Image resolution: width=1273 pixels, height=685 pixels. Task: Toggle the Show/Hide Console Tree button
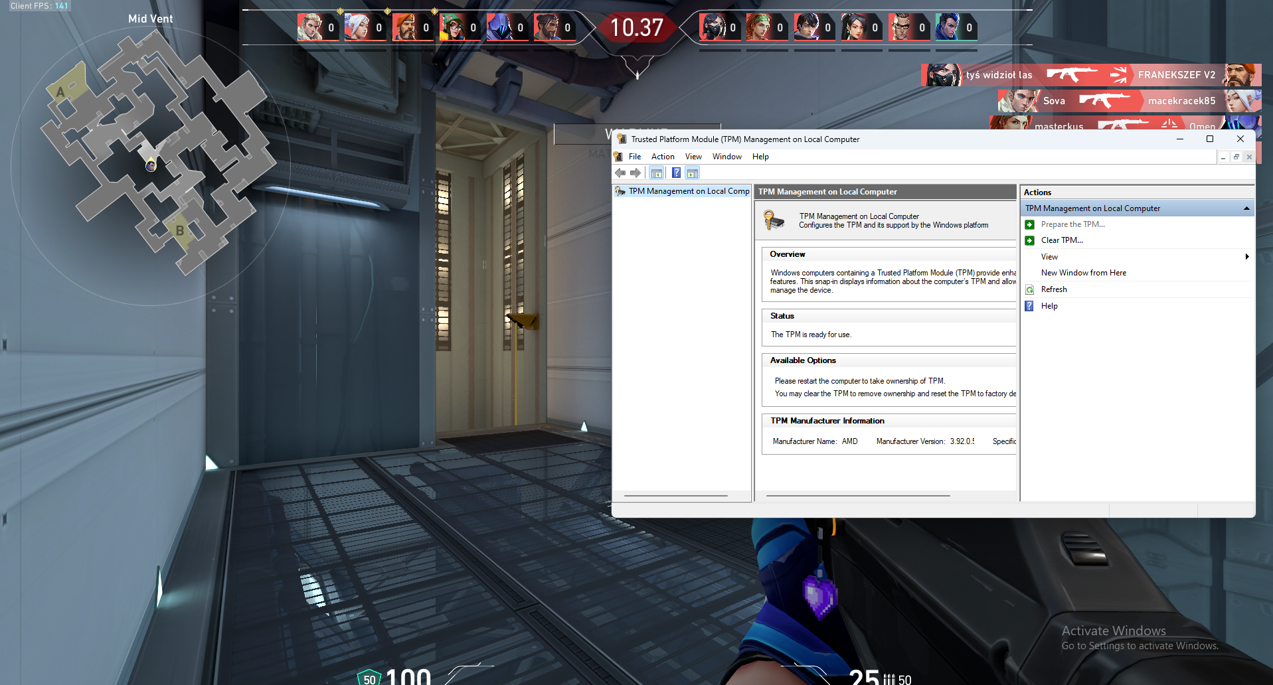tap(656, 173)
